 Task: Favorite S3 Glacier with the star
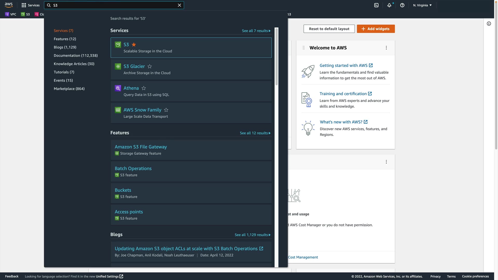pyautogui.click(x=150, y=66)
